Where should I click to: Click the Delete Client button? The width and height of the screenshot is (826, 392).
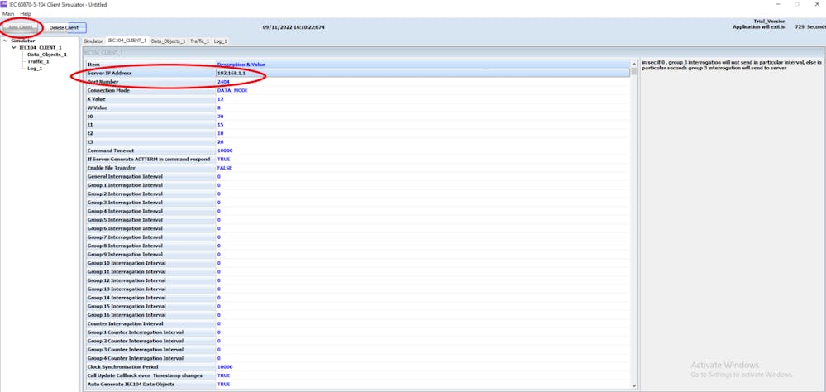pos(64,27)
